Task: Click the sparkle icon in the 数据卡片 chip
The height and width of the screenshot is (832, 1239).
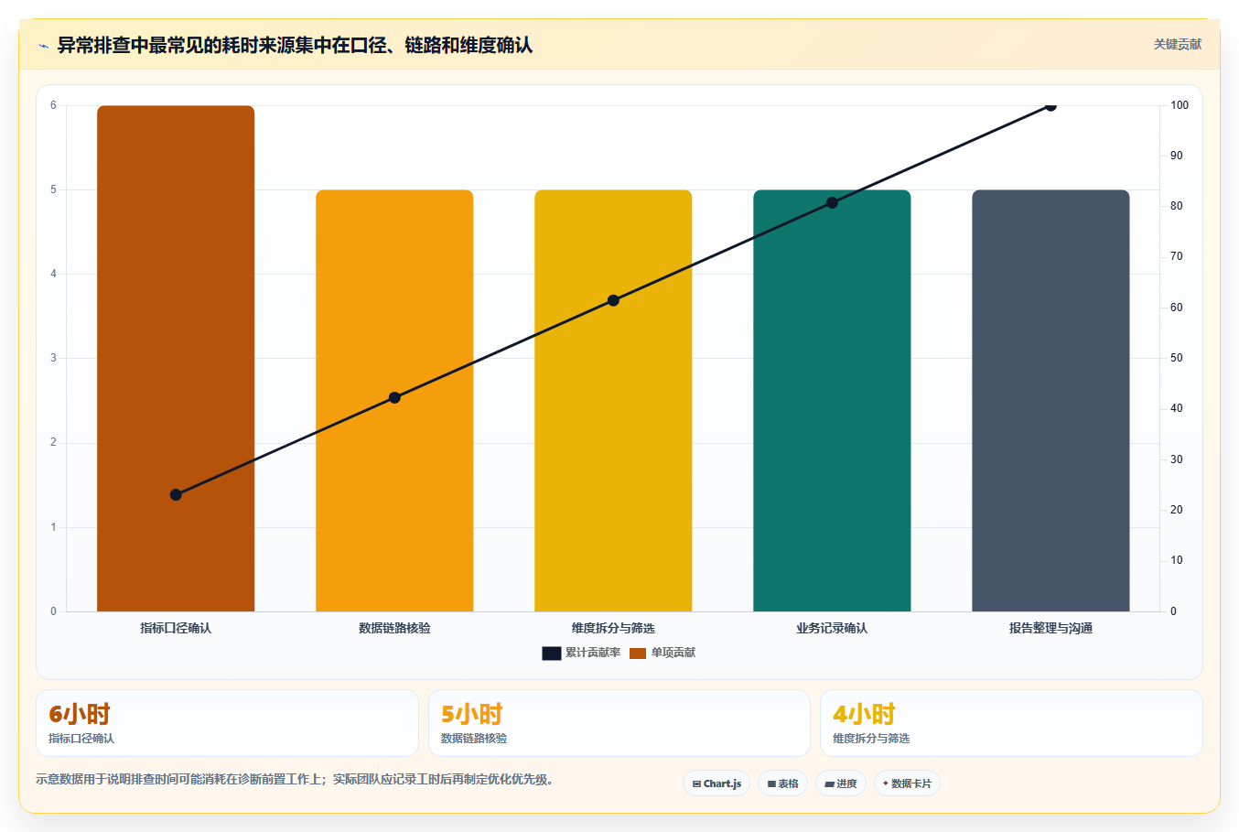Action: click(886, 783)
